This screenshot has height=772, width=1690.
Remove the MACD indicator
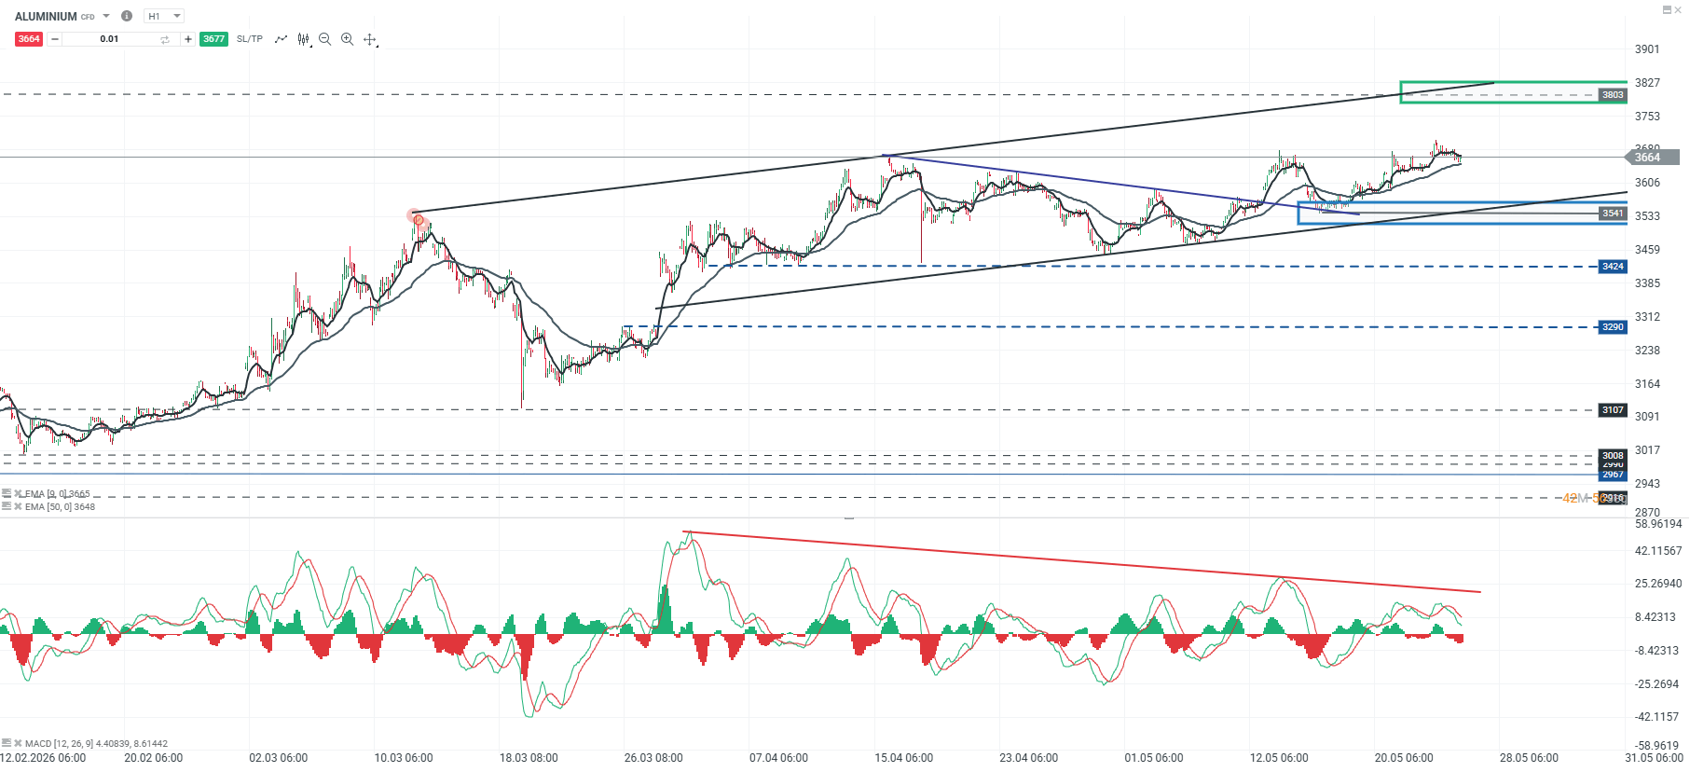[x=18, y=743]
